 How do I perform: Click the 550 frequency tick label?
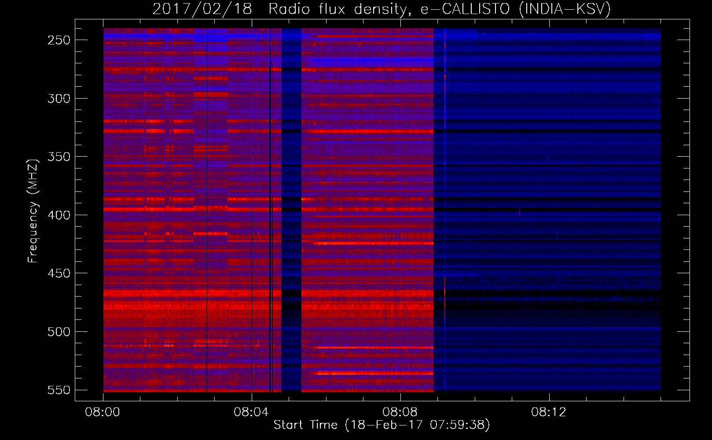point(59,390)
